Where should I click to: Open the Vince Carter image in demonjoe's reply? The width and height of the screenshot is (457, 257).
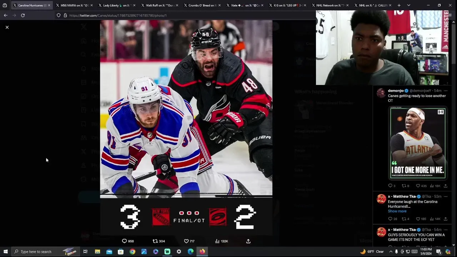(418, 143)
